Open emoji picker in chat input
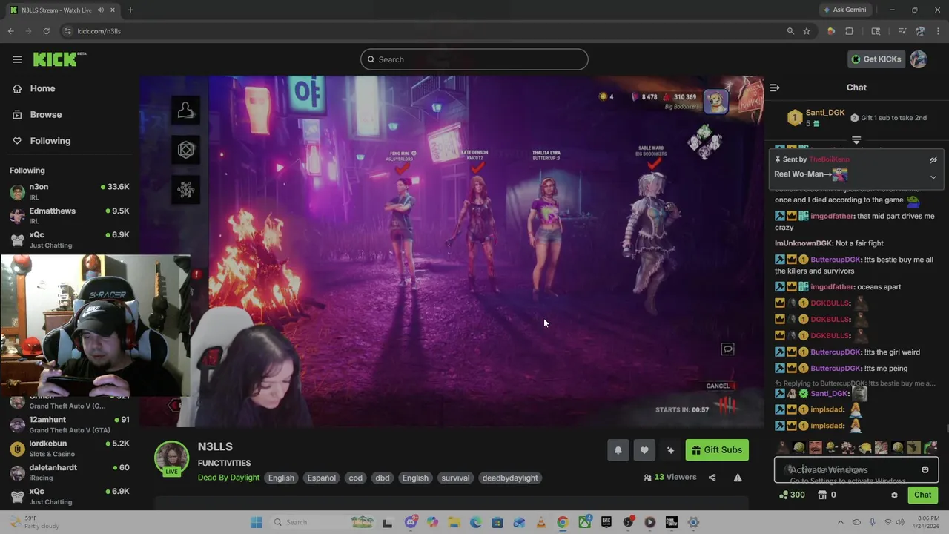 click(x=925, y=469)
